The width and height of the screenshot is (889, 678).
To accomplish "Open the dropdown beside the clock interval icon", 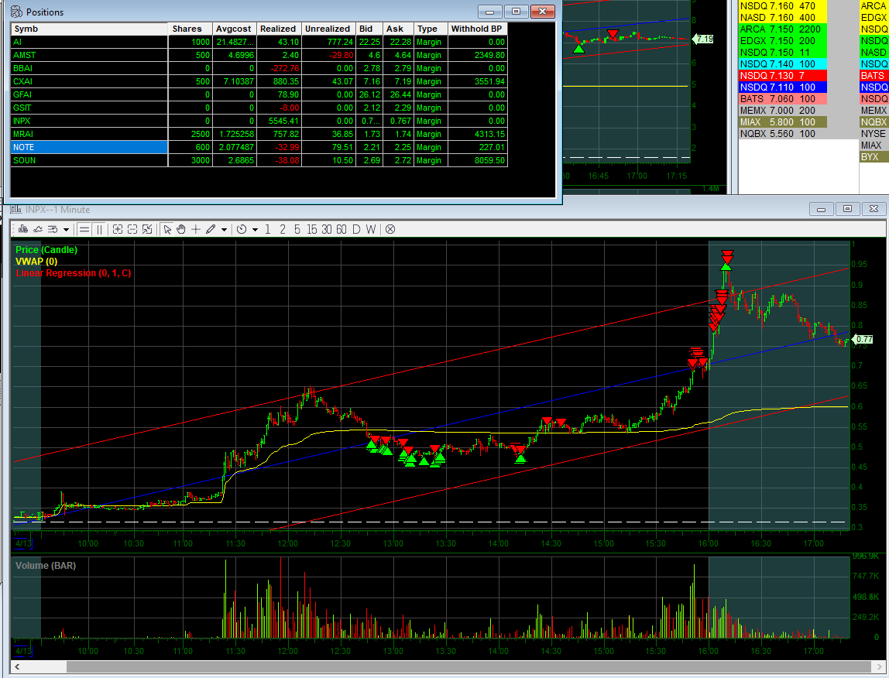I will click(x=255, y=229).
